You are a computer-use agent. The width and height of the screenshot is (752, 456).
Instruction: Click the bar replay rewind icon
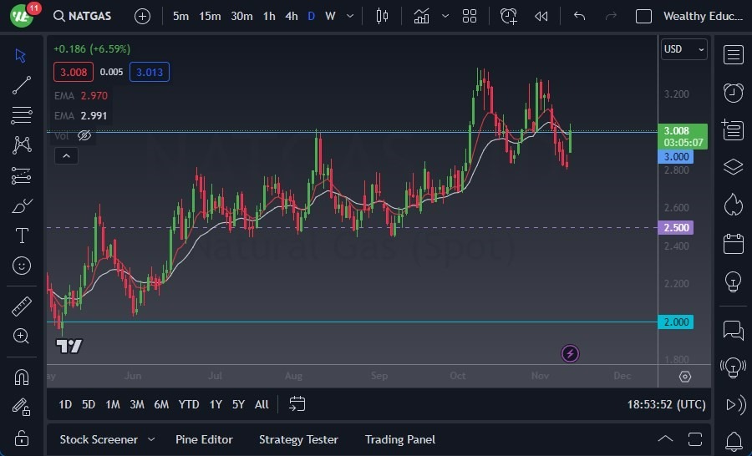[541, 16]
